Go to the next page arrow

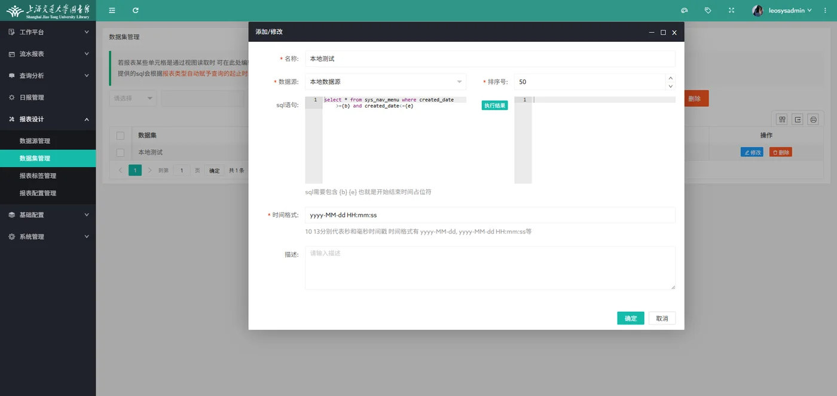149,170
